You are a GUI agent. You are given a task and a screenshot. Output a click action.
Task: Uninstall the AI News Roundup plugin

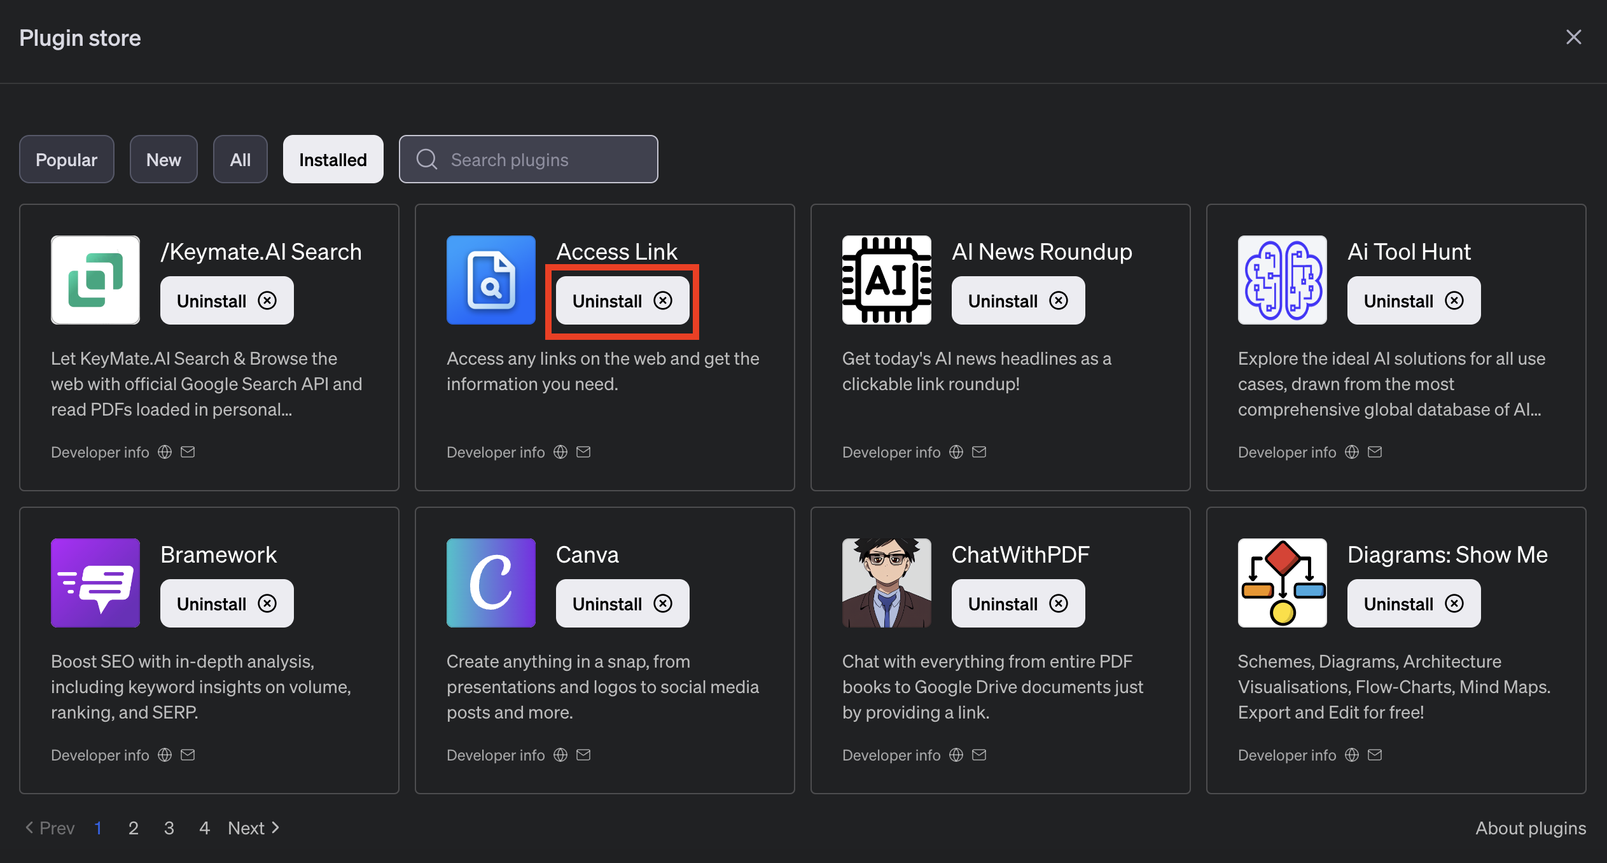(1017, 300)
